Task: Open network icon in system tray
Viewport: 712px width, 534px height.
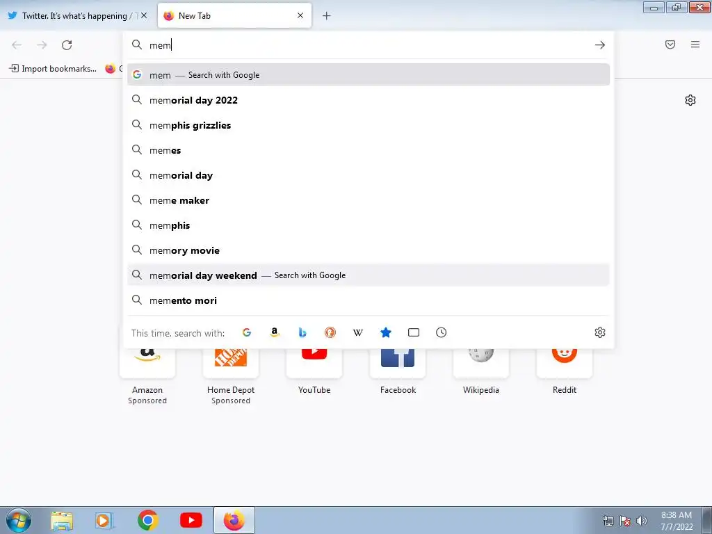Action: pyautogui.click(x=608, y=521)
